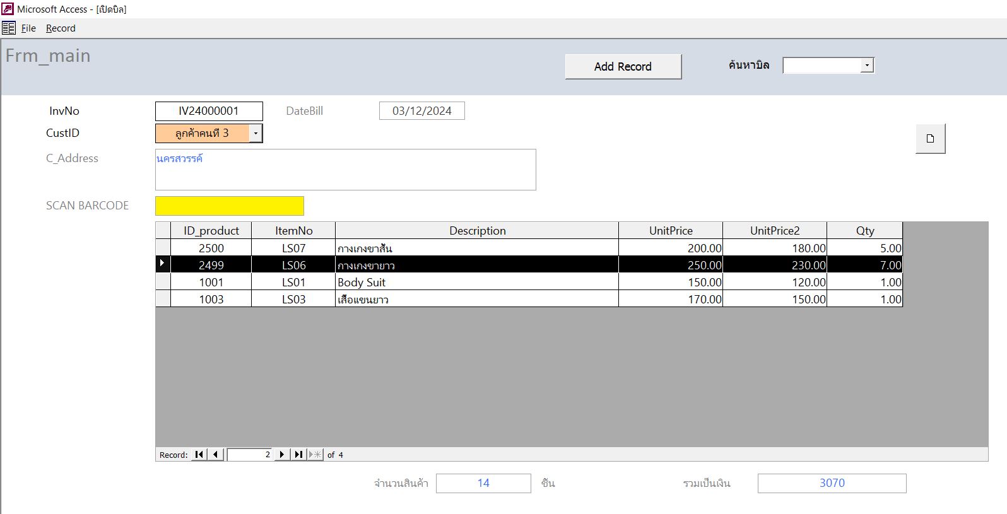Click the ItemNo column header

(x=293, y=230)
